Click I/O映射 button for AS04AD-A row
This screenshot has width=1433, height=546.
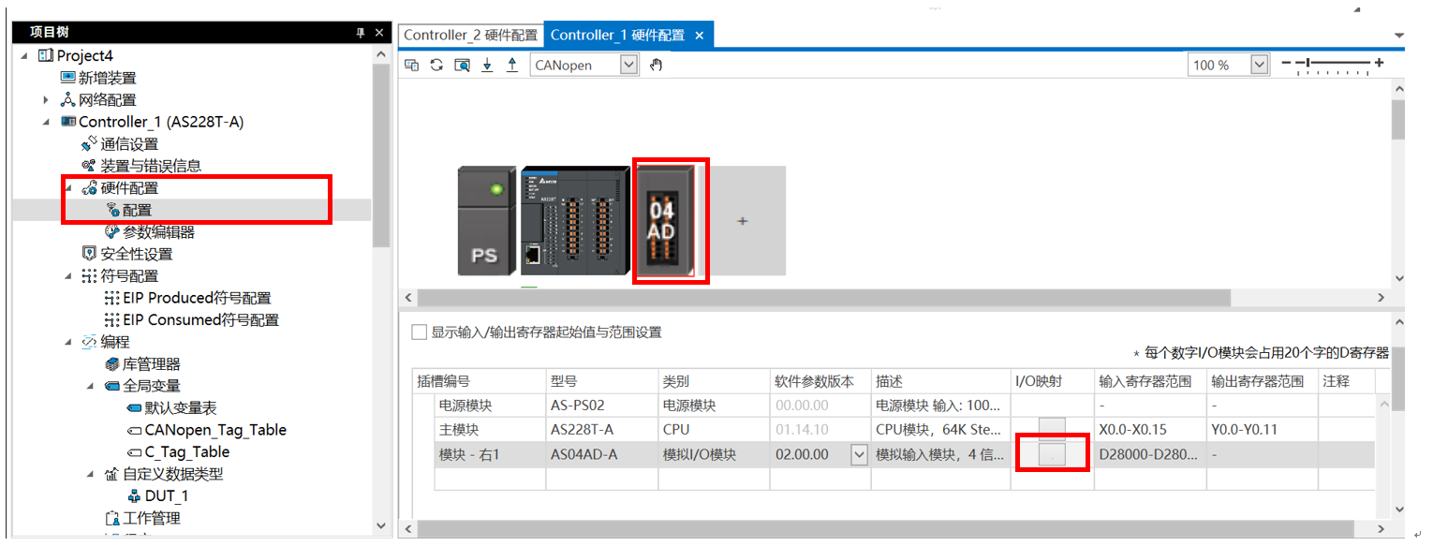(1052, 454)
